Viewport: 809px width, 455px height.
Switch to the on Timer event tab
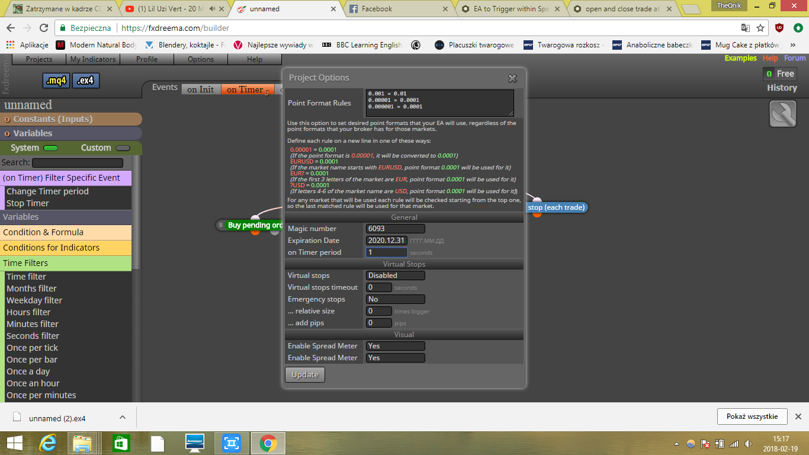[x=247, y=89]
